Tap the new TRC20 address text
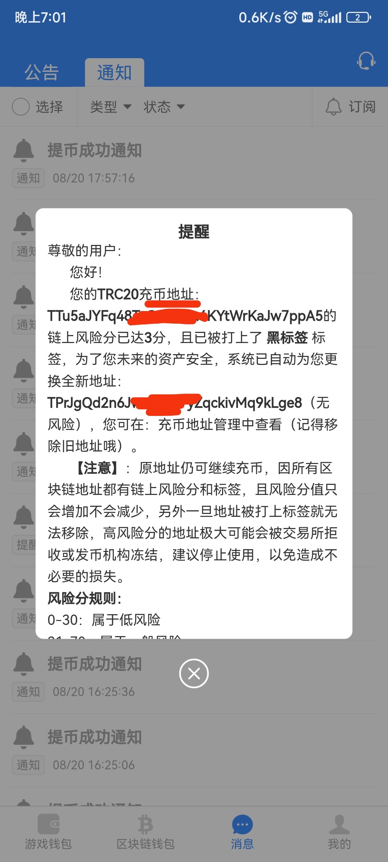 pyautogui.click(x=175, y=403)
